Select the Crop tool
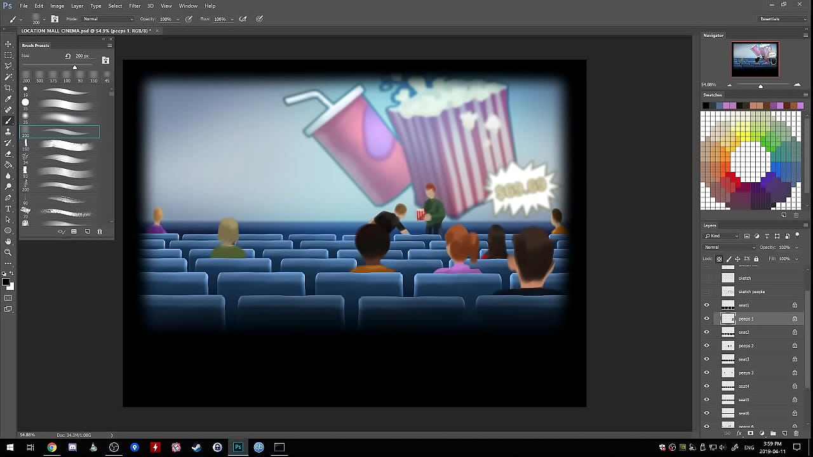 click(8, 88)
